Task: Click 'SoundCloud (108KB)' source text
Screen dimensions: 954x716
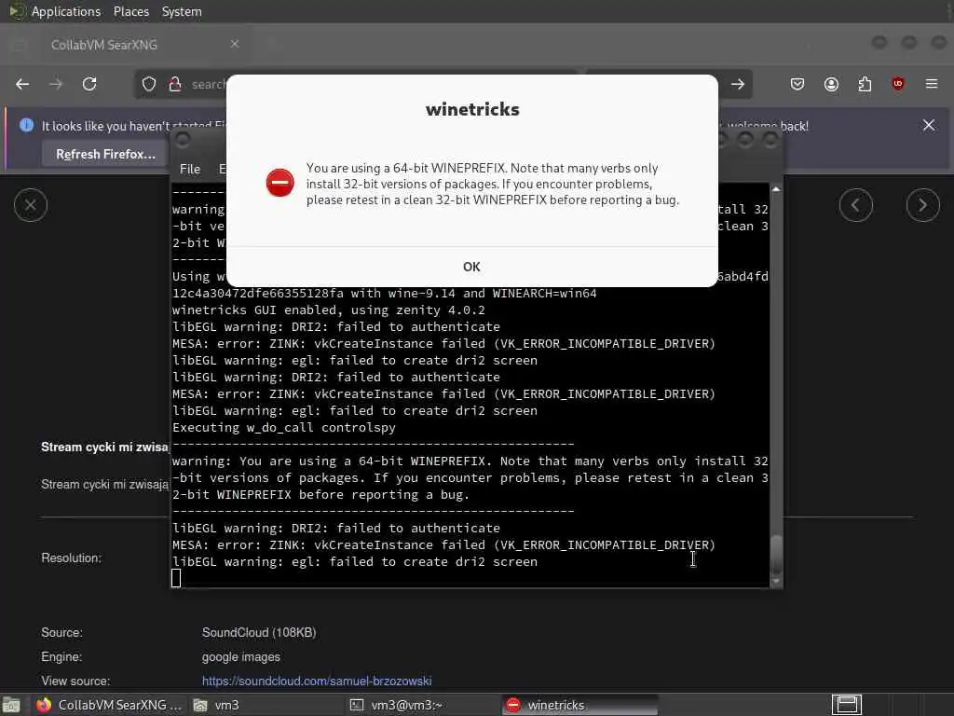Action: pos(259,633)
